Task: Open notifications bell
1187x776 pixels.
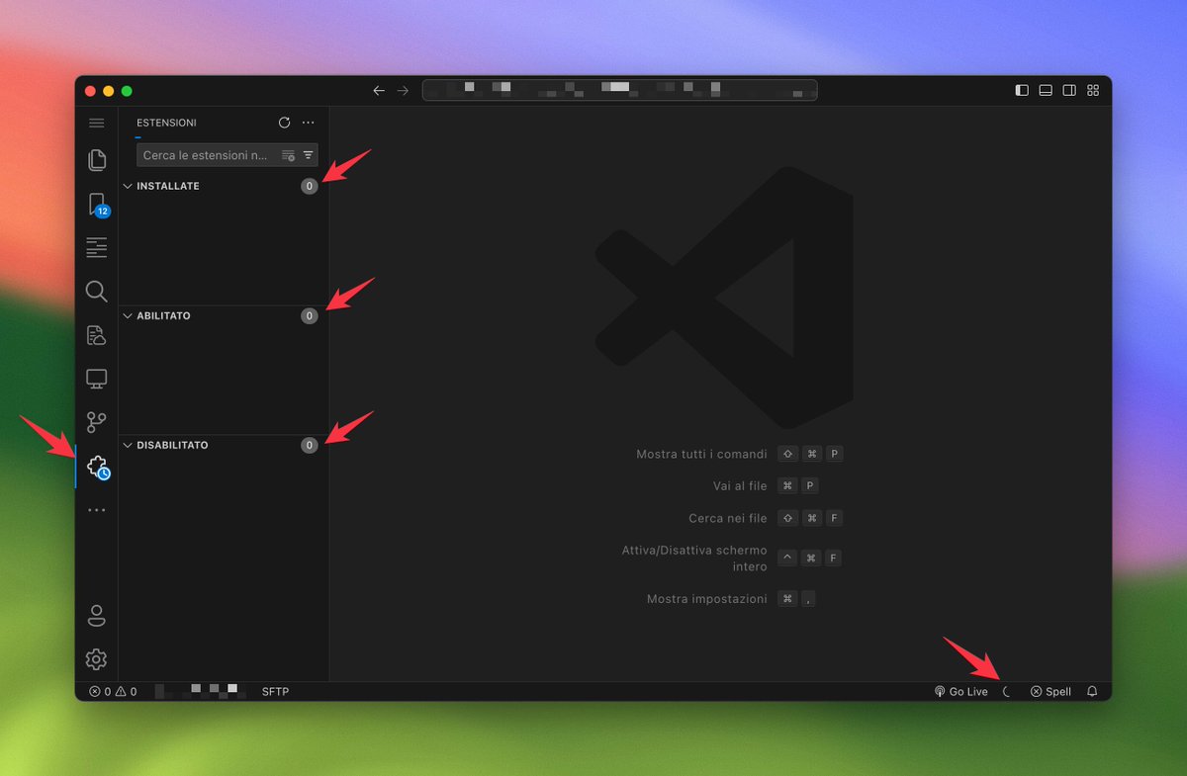Action: pyautogui.click(x=1092, y=692)
